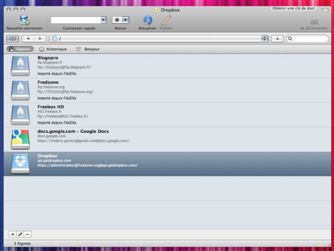334x251 pixels.
Task: Go to parent folder with up arrow
Action: (277, 39)
